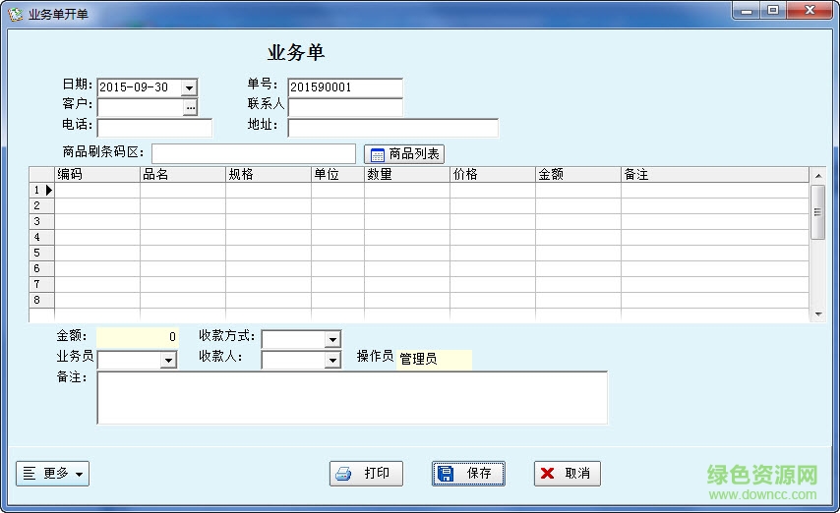Click the red X icon on 取消 button

click(547, 474)
